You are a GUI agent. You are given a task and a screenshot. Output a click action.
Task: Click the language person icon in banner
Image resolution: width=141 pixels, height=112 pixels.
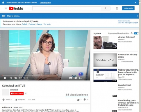(3, 16)
